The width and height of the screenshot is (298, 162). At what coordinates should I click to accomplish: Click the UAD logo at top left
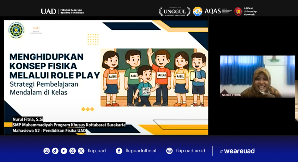click(48, 12)
